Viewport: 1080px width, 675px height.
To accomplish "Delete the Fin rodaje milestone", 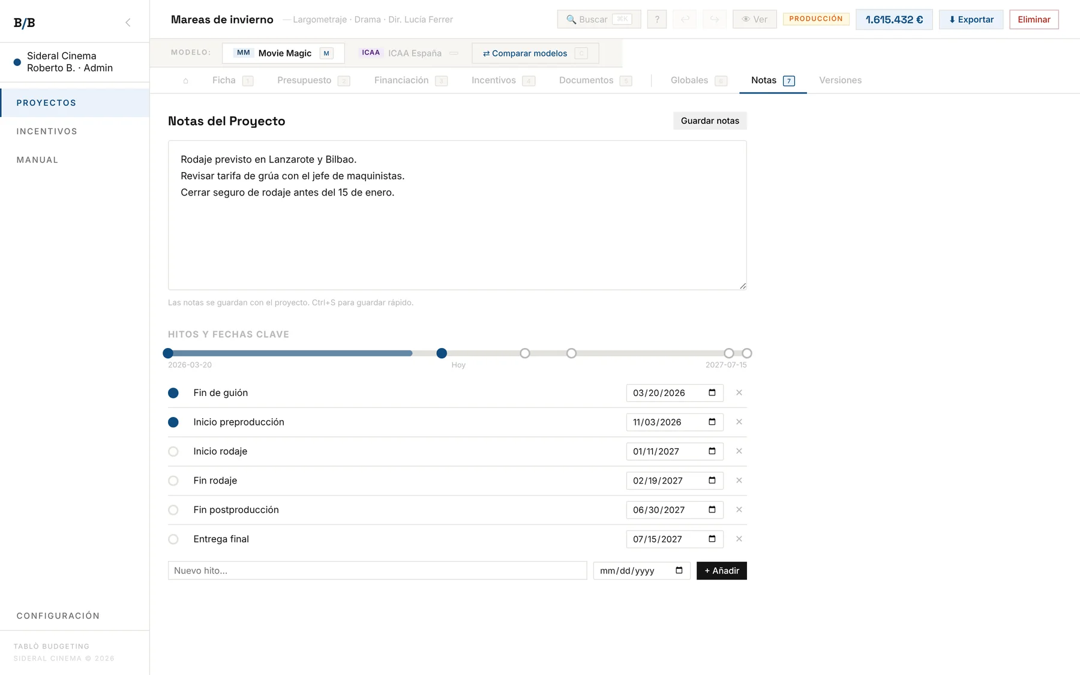I will 739,481.
